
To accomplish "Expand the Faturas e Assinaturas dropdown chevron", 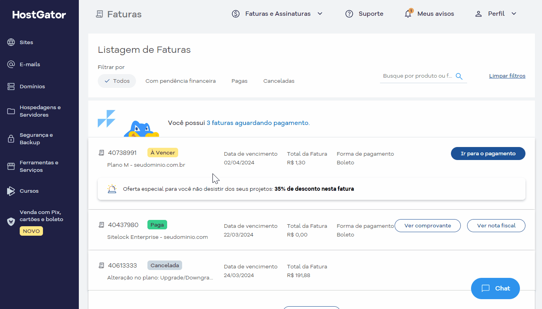I will 320,14.
